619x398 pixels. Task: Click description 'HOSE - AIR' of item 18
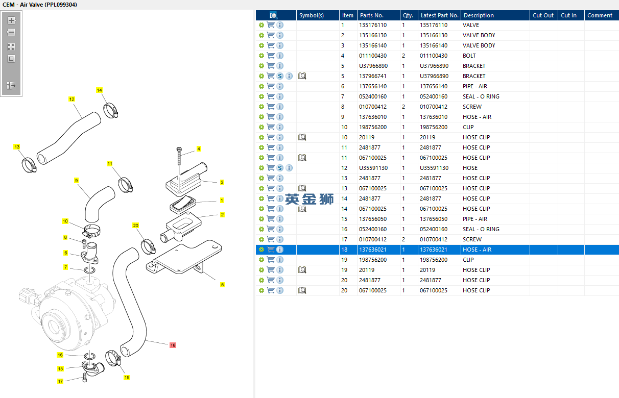click(x=477, y=250)
